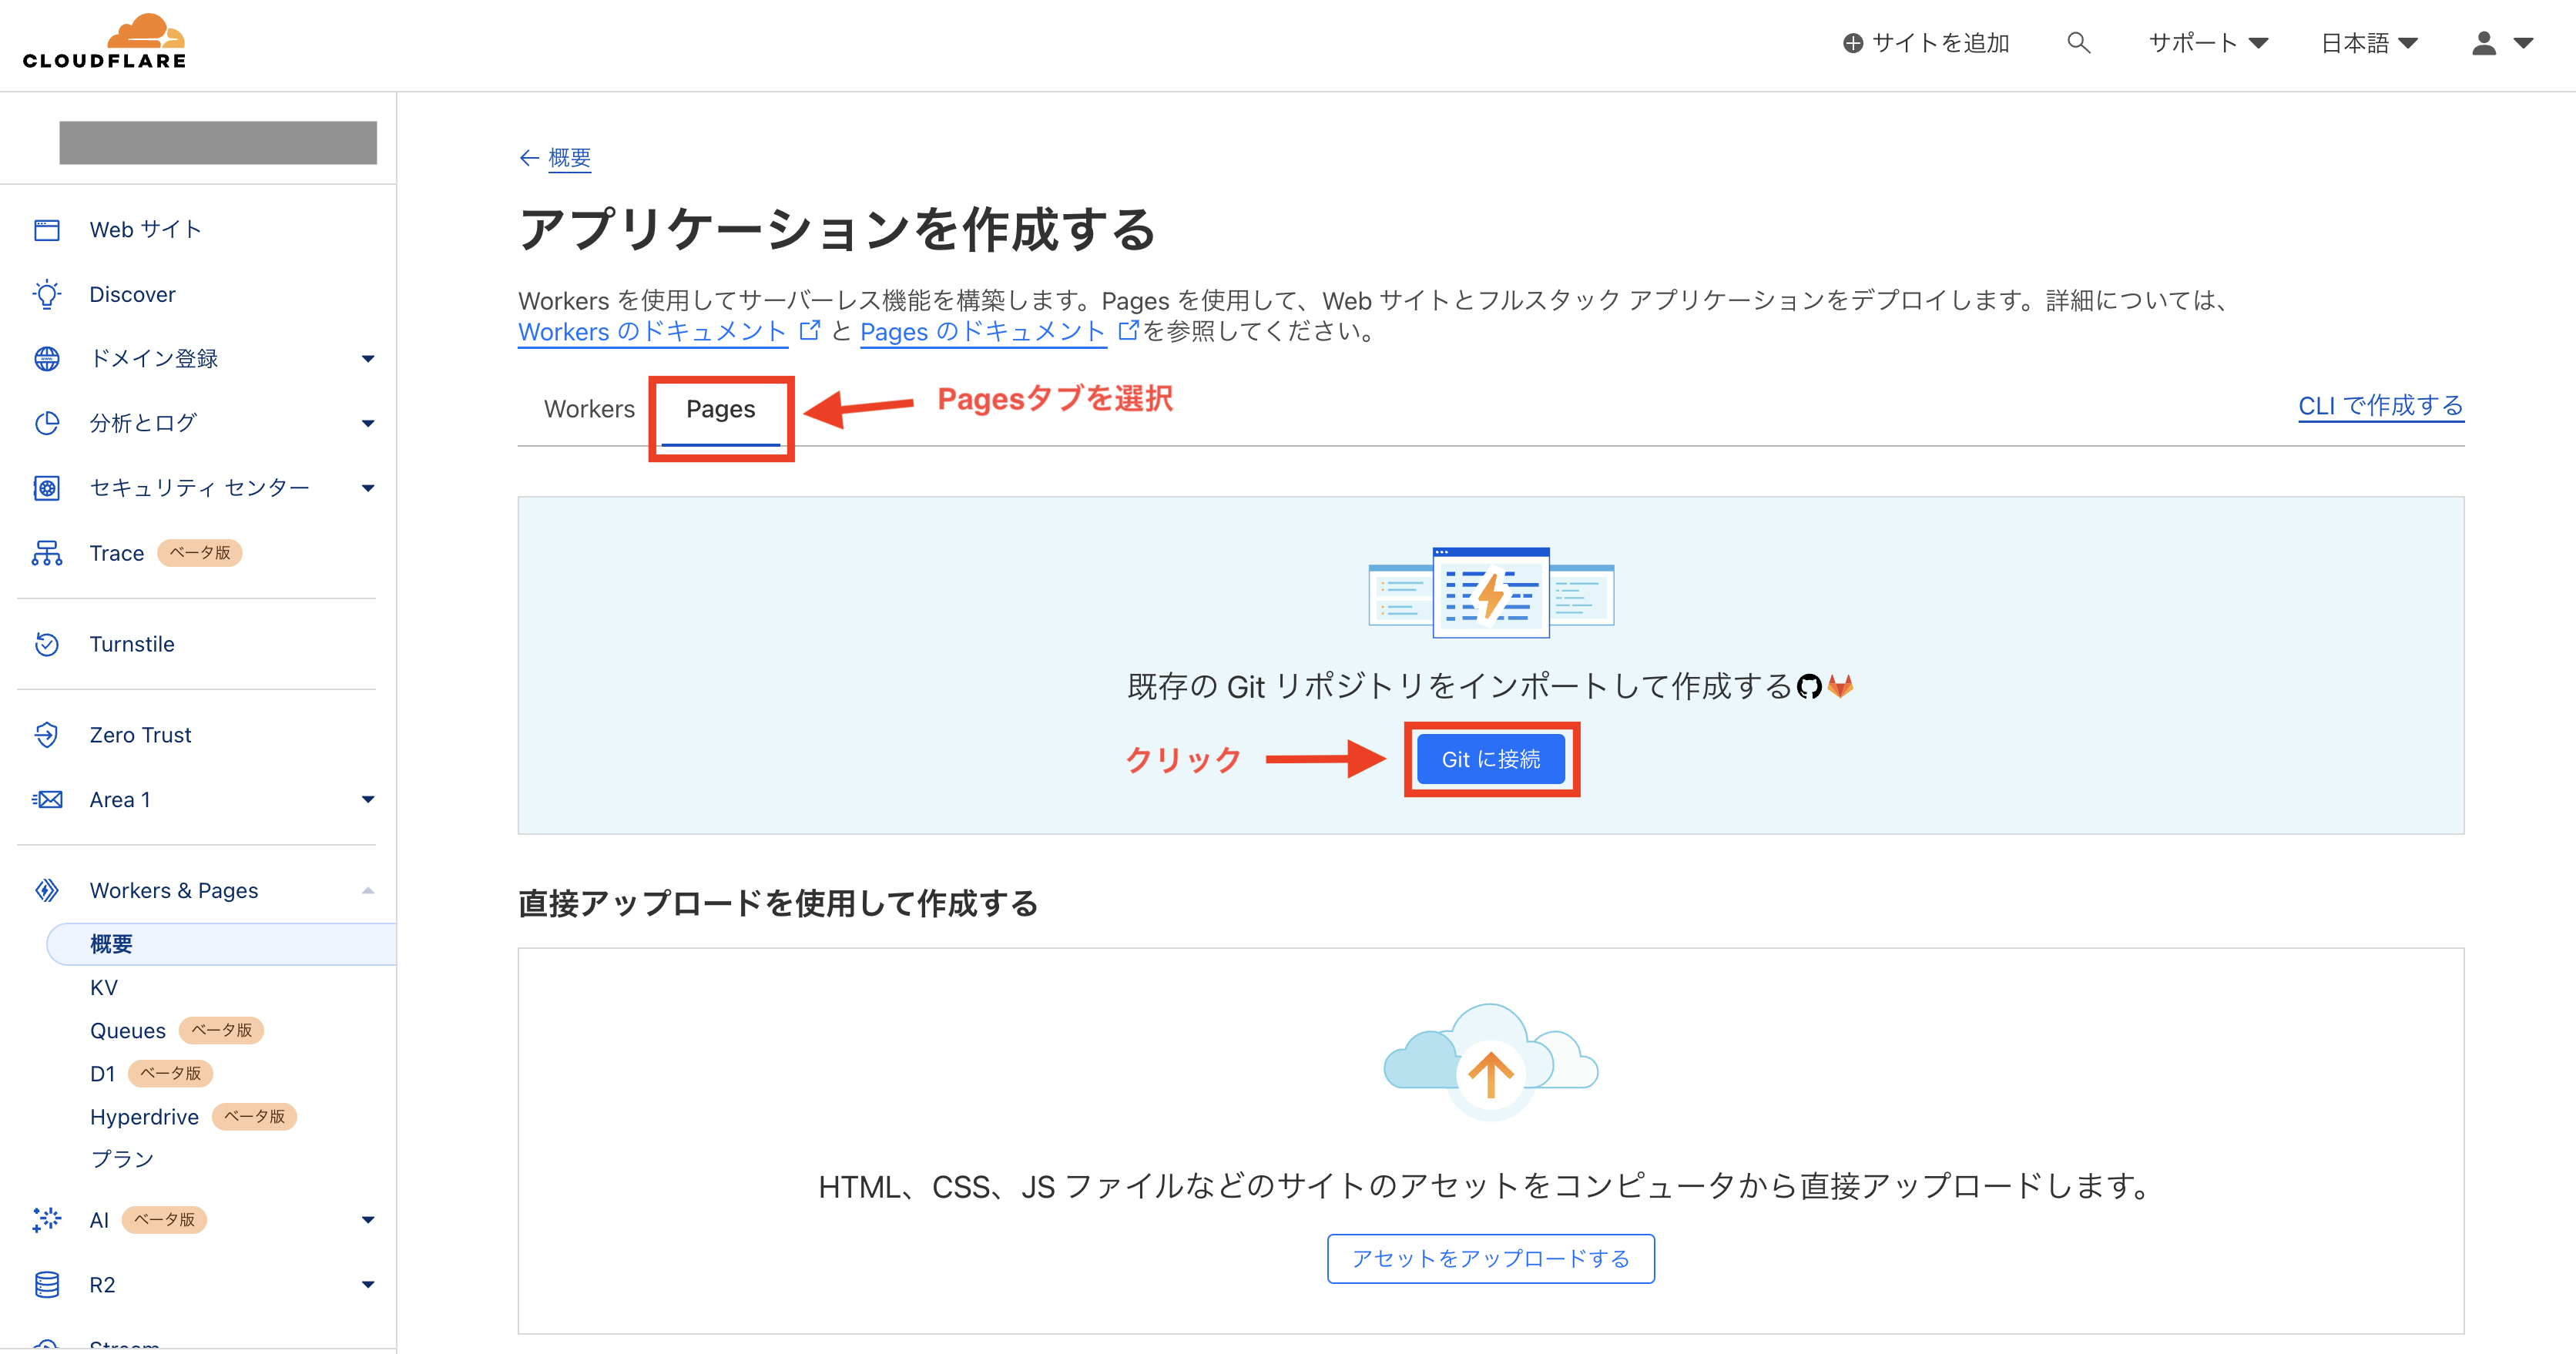Click the Web サイト browser icon
The height and width of the screenshot is (1354, 2576).
point(47,230)
